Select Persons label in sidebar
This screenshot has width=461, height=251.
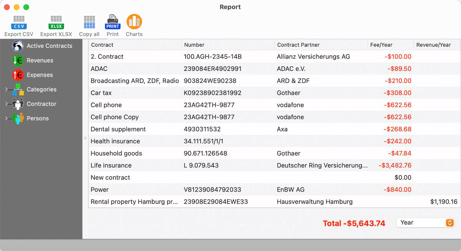[38, 118]
